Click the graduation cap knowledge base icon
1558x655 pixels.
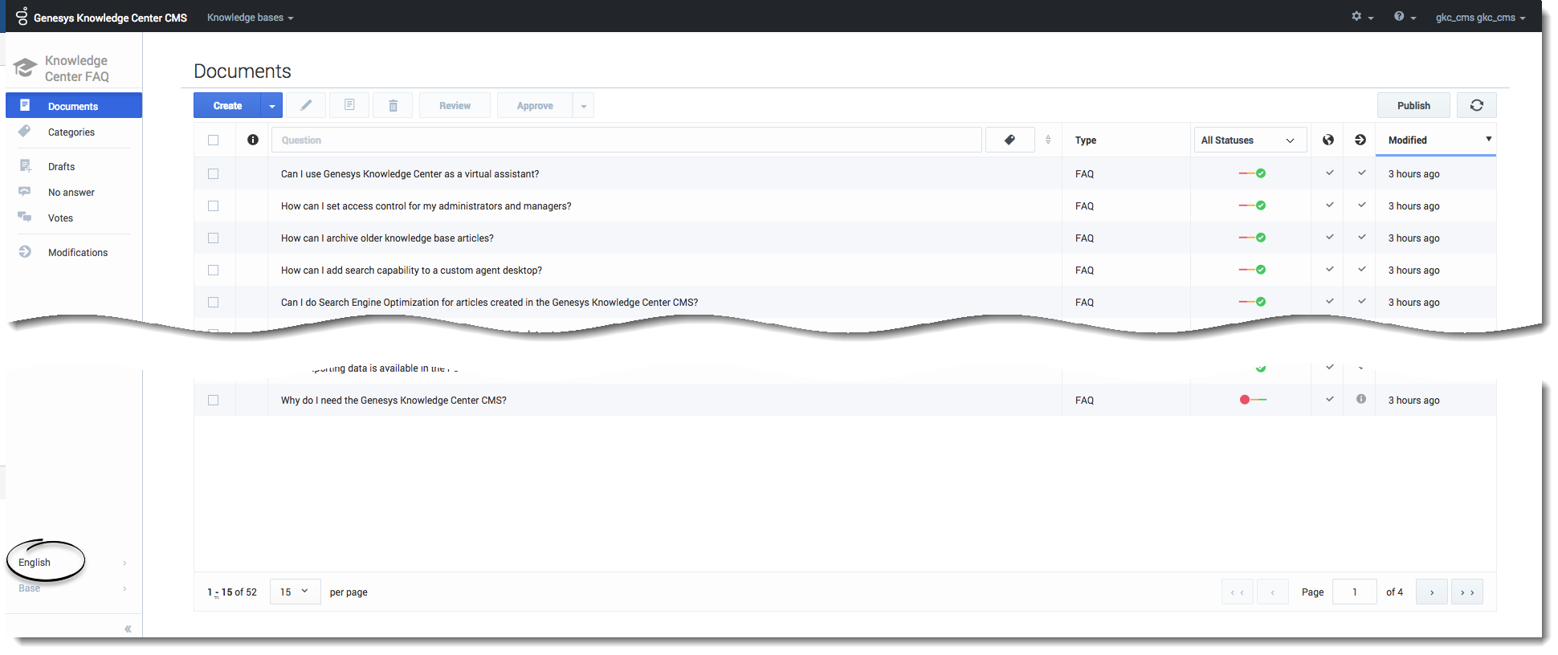(x=26, y=67)
